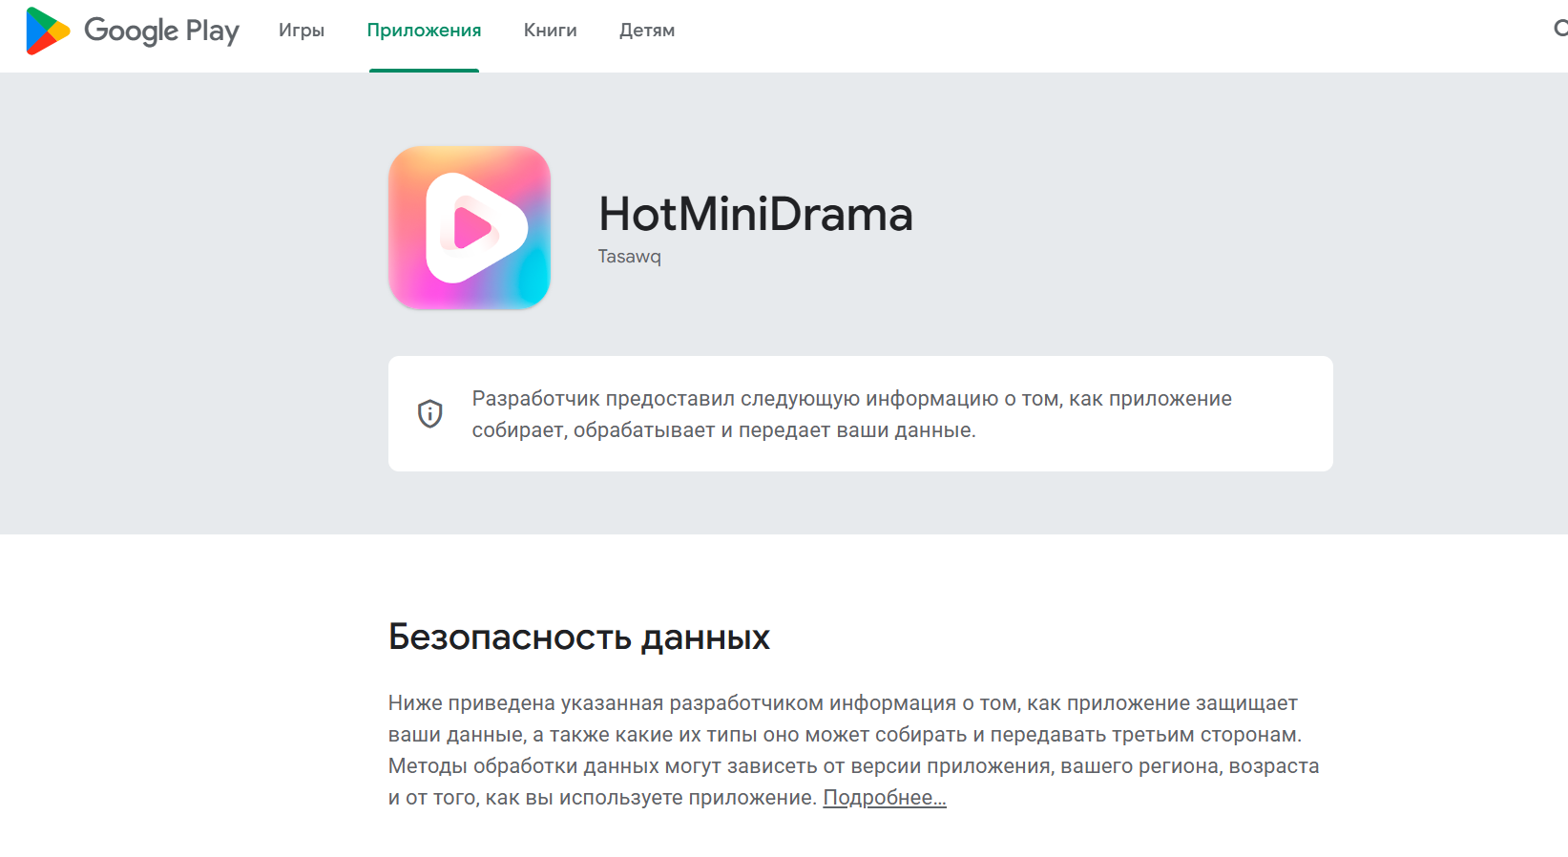Click the paragraph starting with Ниже приведена
This screenshot has height=857, width=1568.
click(x=854, y=750)
